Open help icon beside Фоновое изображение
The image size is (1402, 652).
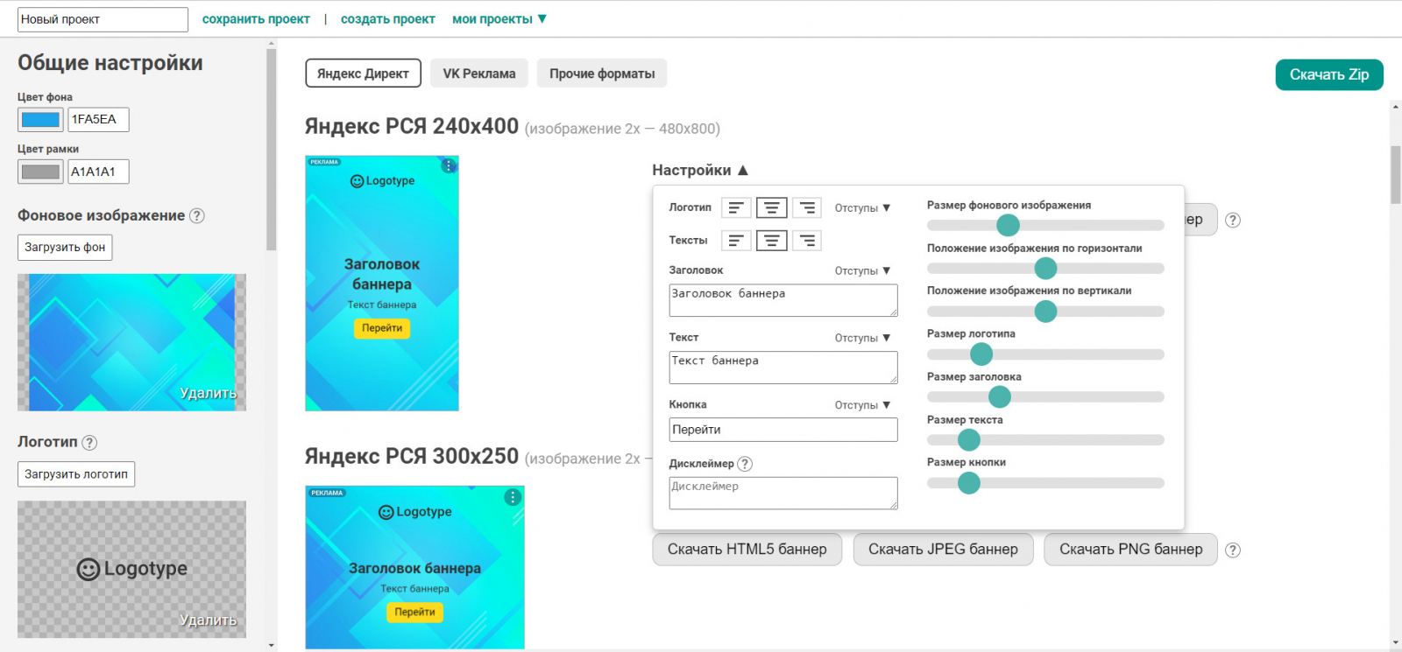[197, 215]
